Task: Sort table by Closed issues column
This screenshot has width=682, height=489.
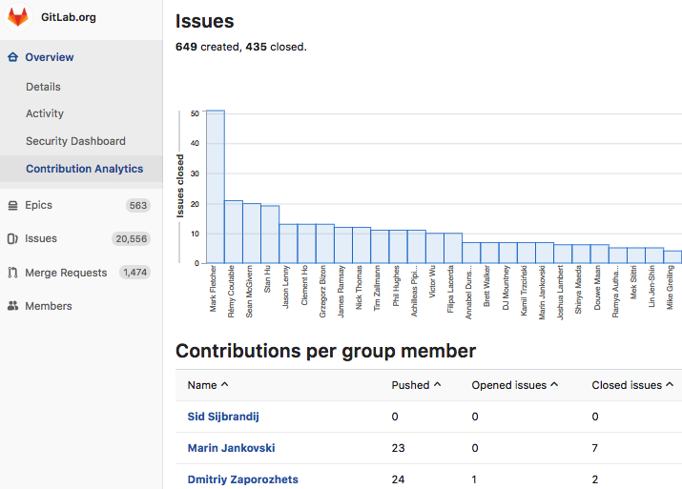Action: click(x=632, y=385)
